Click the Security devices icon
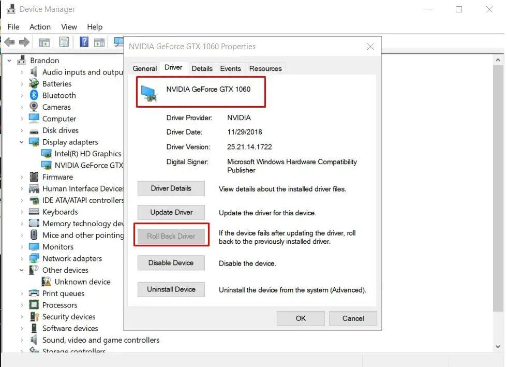Screen dimensions: 507x367 click(x=34, y=316)
